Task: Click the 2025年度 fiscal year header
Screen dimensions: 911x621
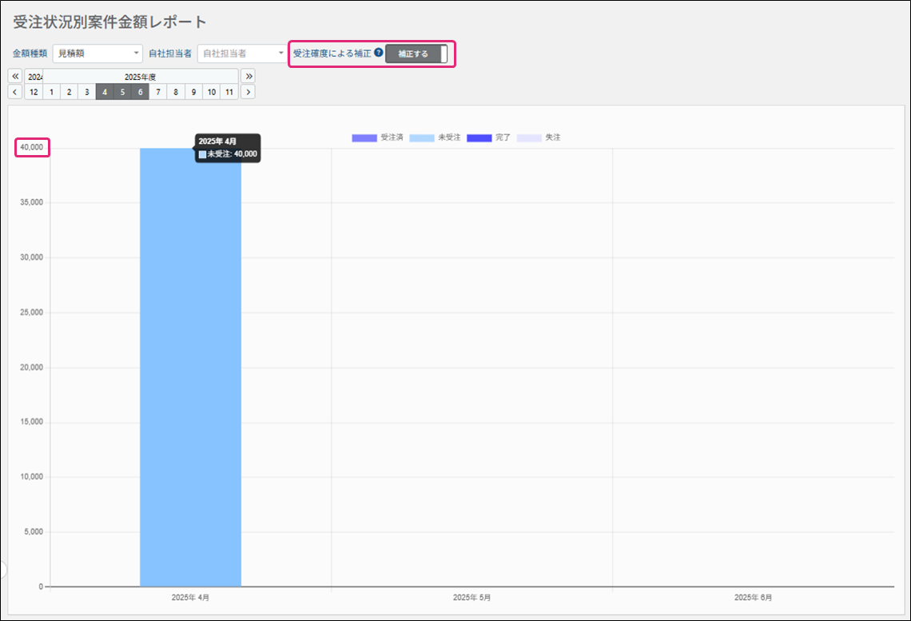Action: click(x=141, y=77)
